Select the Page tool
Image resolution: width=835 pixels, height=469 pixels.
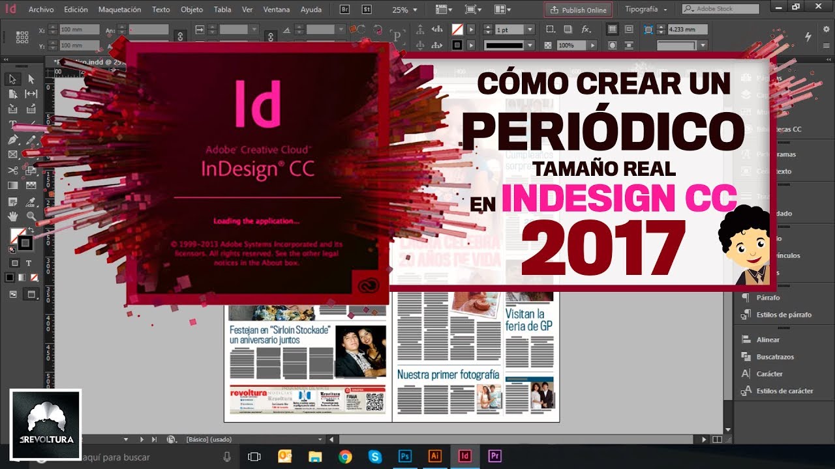(x=12, y=94)
